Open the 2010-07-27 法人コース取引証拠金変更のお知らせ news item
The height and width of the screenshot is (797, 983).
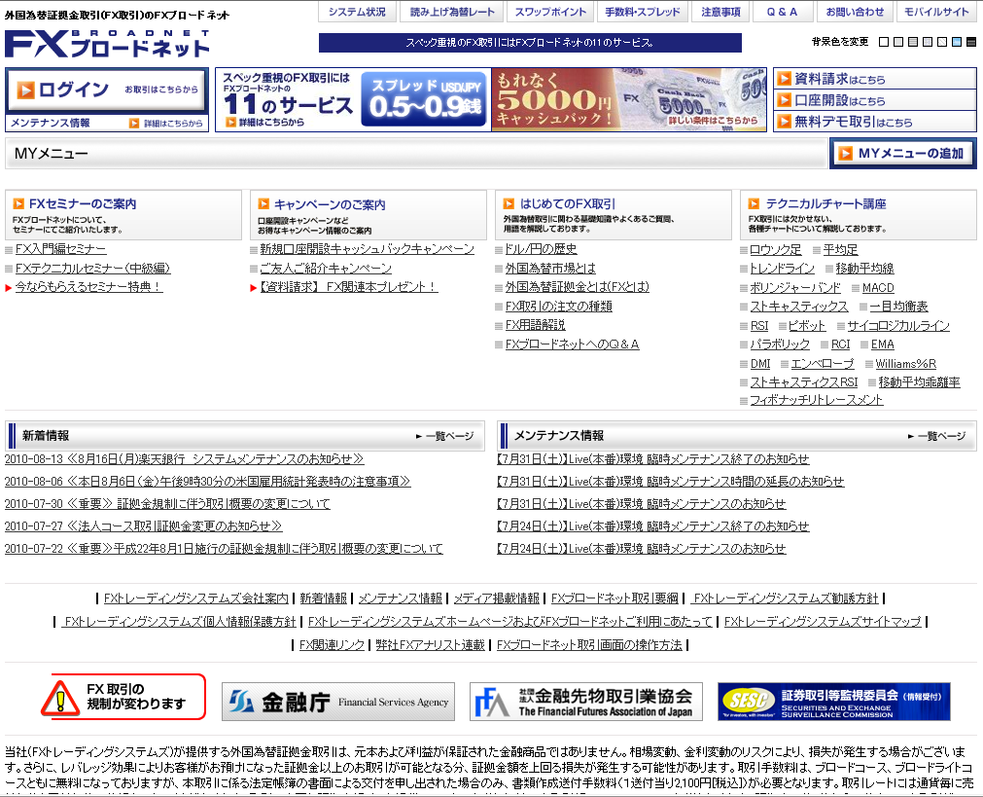pyautogui.click(x=144, y=525)
